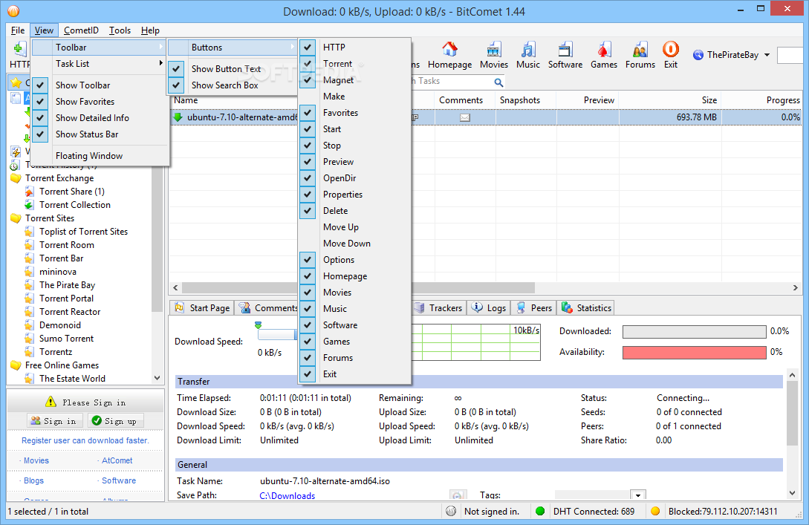Click Register user can download faster link
The height and width of the screenshot is (525, 809).
point(85,440)
